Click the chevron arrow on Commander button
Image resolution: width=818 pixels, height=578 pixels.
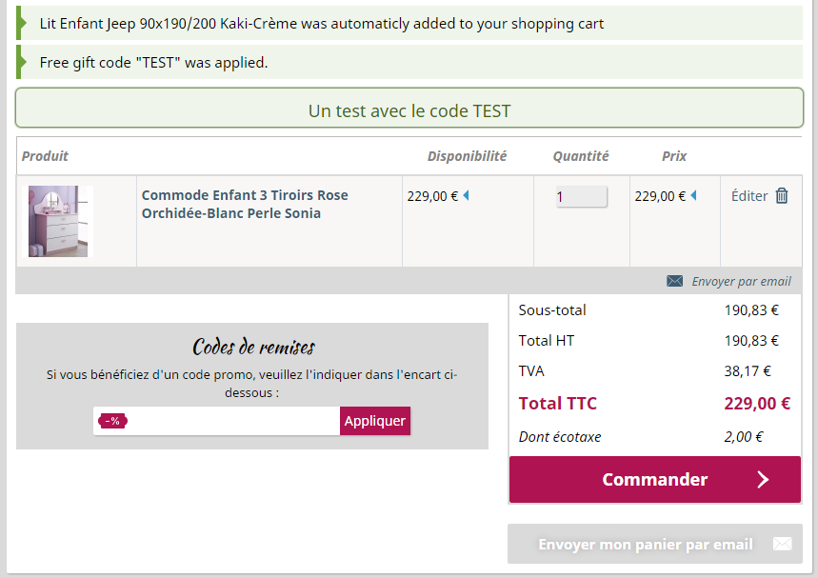point(763,479)
